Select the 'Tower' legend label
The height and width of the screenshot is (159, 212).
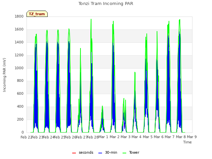[134, 152]
